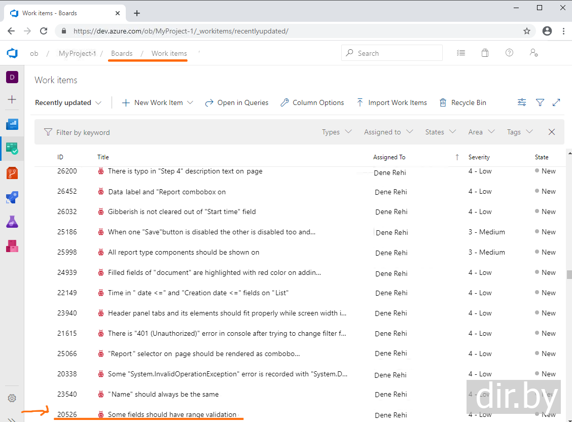Expand the Recently updated dropdown
The image size is (572, 422).
click(x=68, y=102)
